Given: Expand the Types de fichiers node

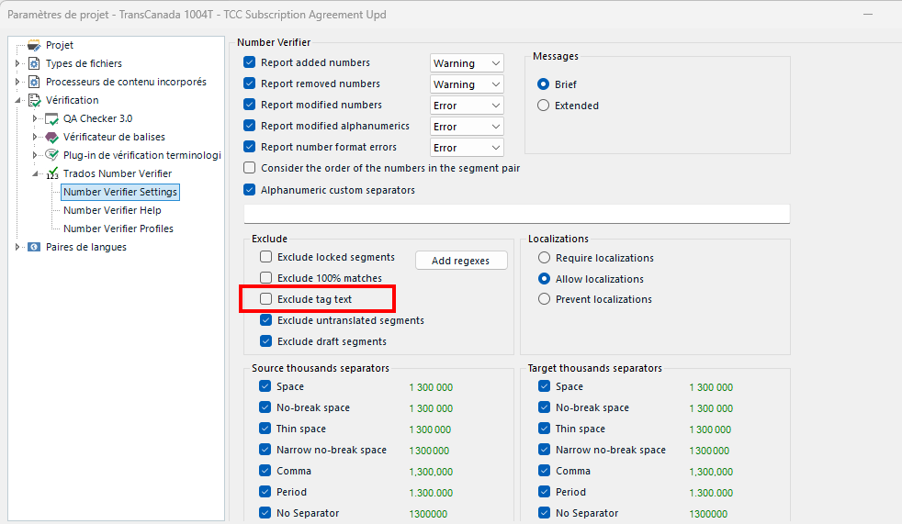Looking at the screenshot, I should coord(17,63).
